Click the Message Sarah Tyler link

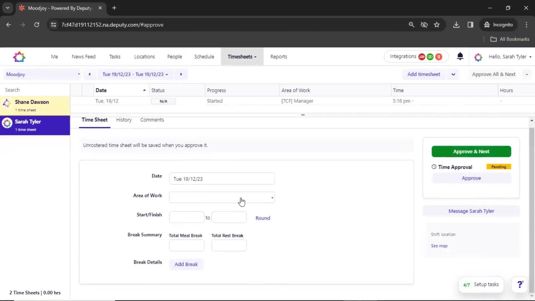(471, 211)
